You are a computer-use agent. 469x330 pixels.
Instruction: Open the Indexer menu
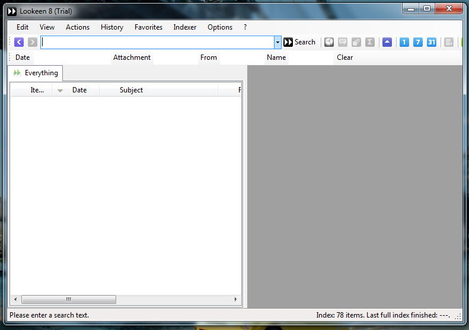[185, 27]
